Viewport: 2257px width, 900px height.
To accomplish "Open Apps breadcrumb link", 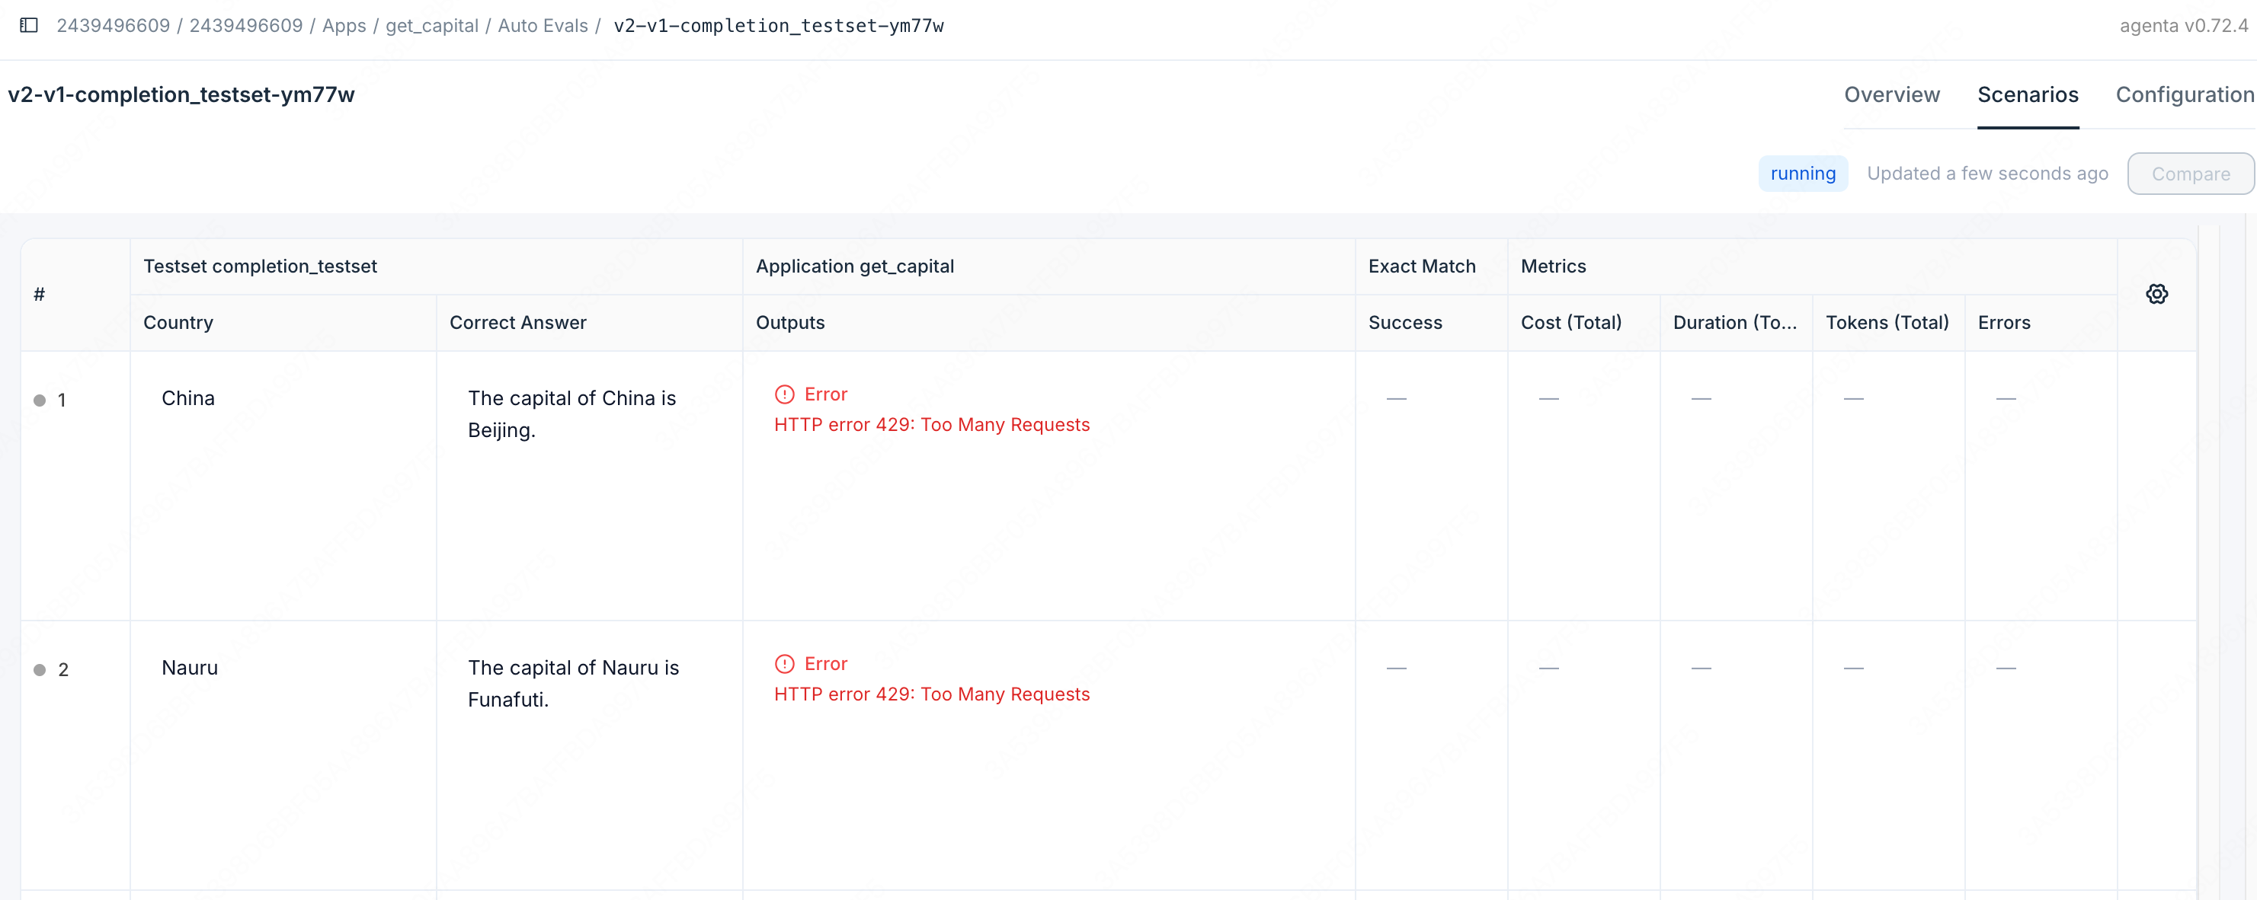I will coord(344,25).
